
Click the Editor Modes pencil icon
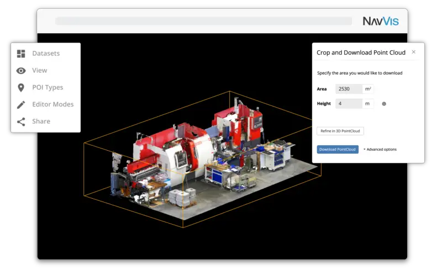(21, 105)
